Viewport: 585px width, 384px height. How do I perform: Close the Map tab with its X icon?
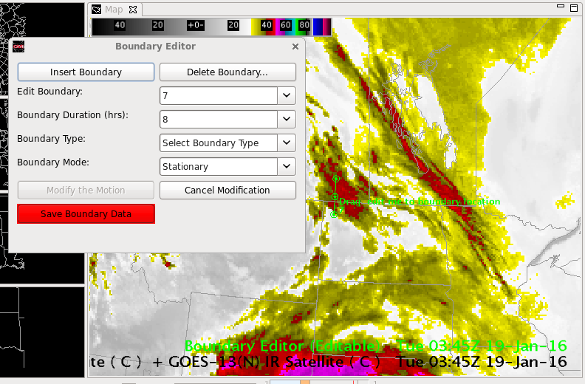(133, 10)
